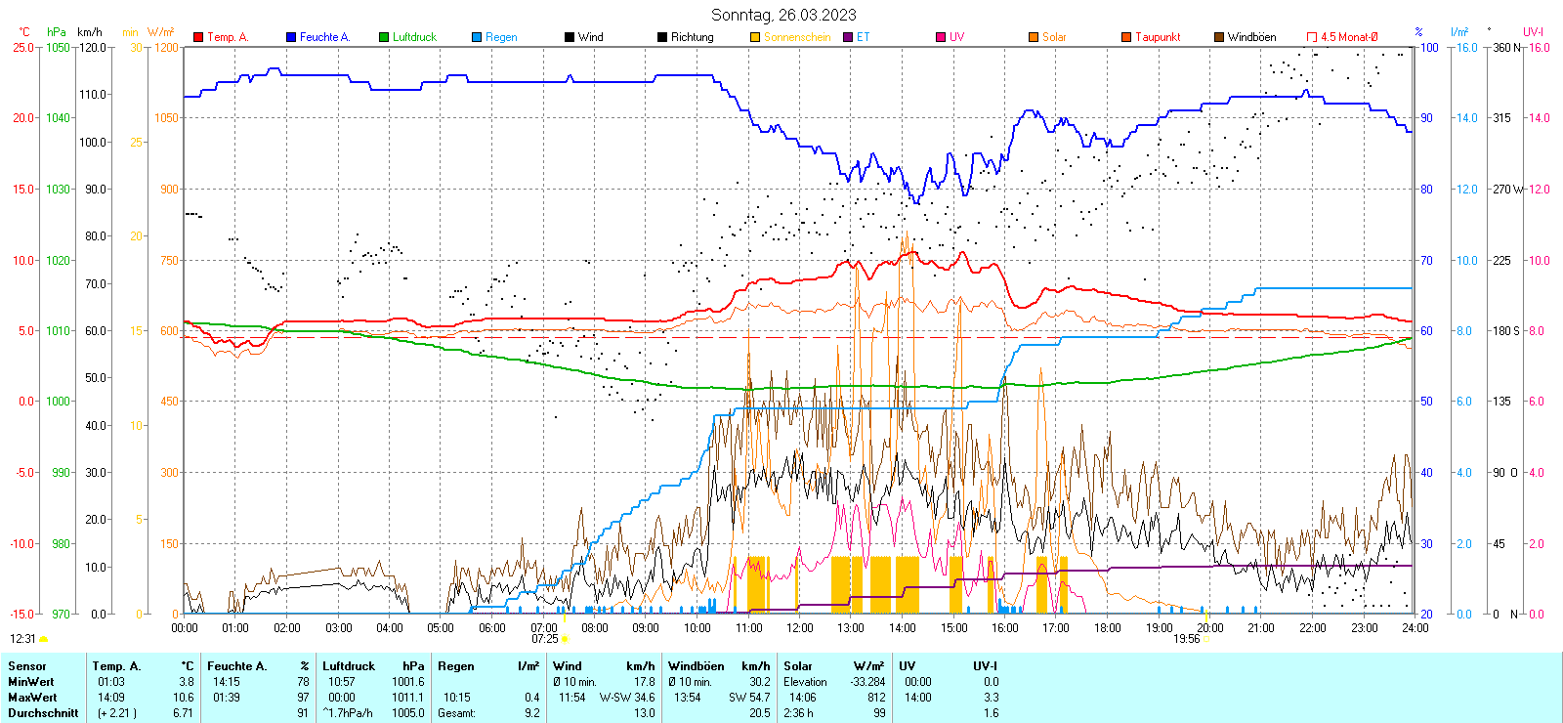This screenshot has width=1563, height=723.
Task: Click the pink UV legend square
Action: coord(941,37)
